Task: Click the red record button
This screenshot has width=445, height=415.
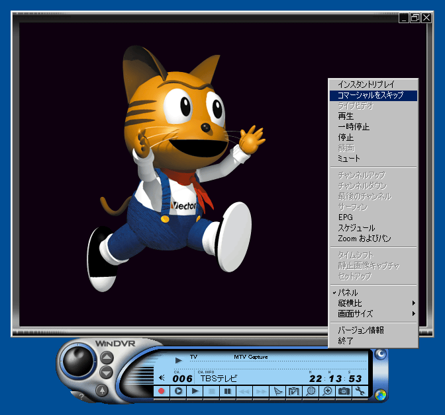Action: (x=161, y=391)
